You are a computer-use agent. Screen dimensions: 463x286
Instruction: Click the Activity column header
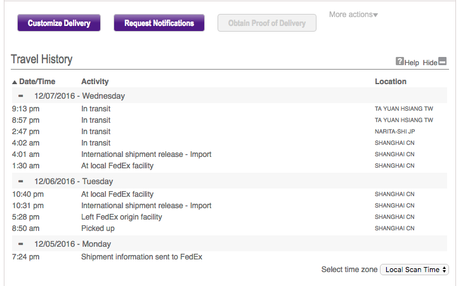click(95, 82)
